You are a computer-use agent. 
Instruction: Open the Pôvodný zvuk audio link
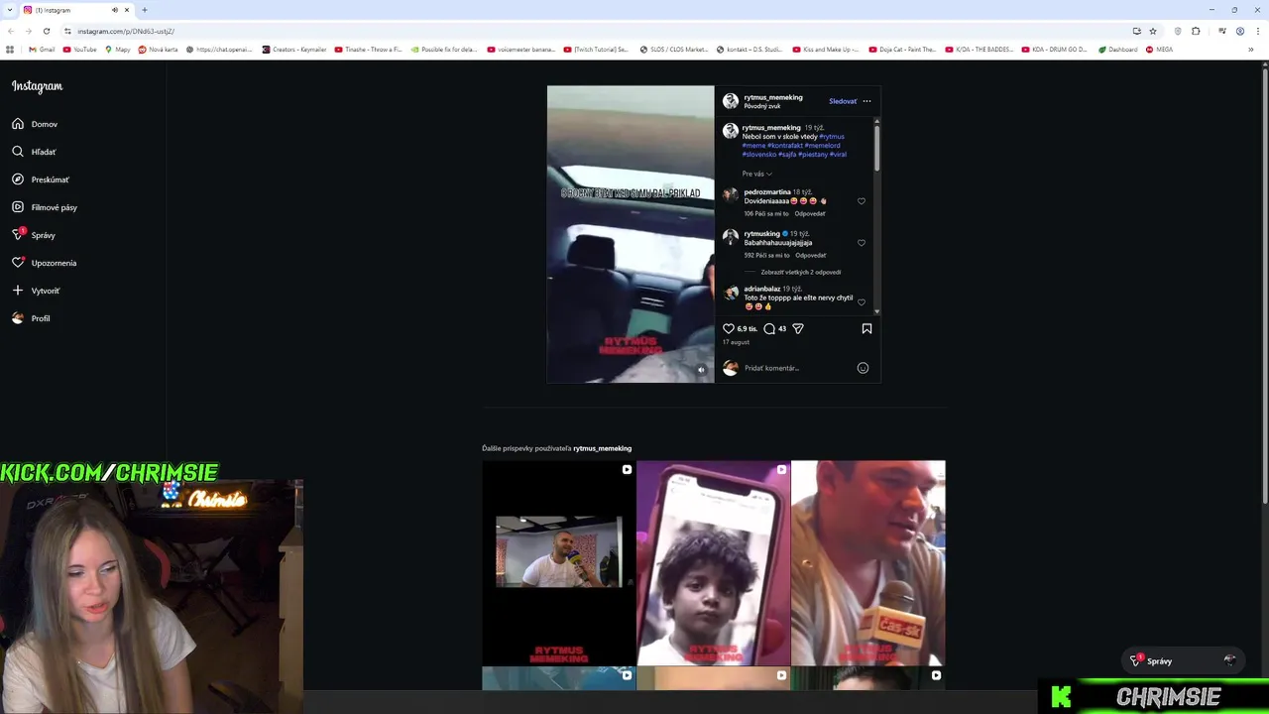pos(762,106)
